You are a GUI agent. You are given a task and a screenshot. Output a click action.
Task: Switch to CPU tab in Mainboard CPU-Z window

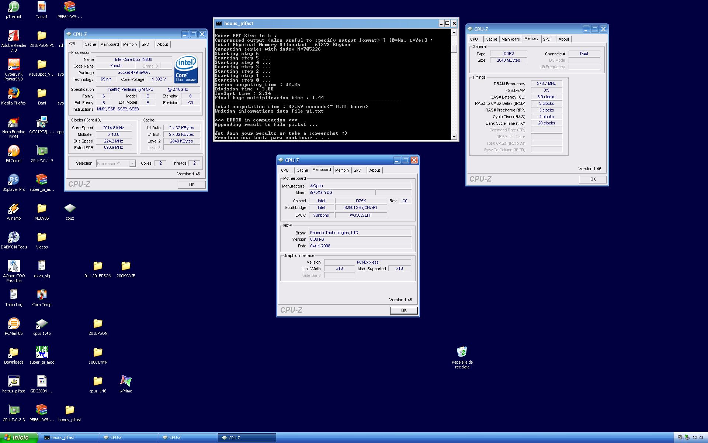pos(285,170)
